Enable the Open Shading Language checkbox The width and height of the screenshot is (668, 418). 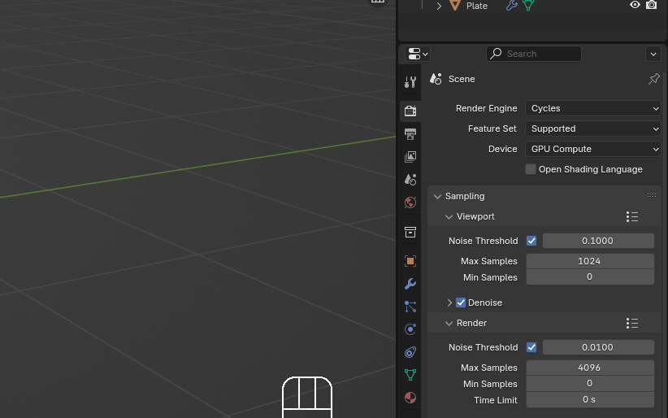[x=531, y=169]
